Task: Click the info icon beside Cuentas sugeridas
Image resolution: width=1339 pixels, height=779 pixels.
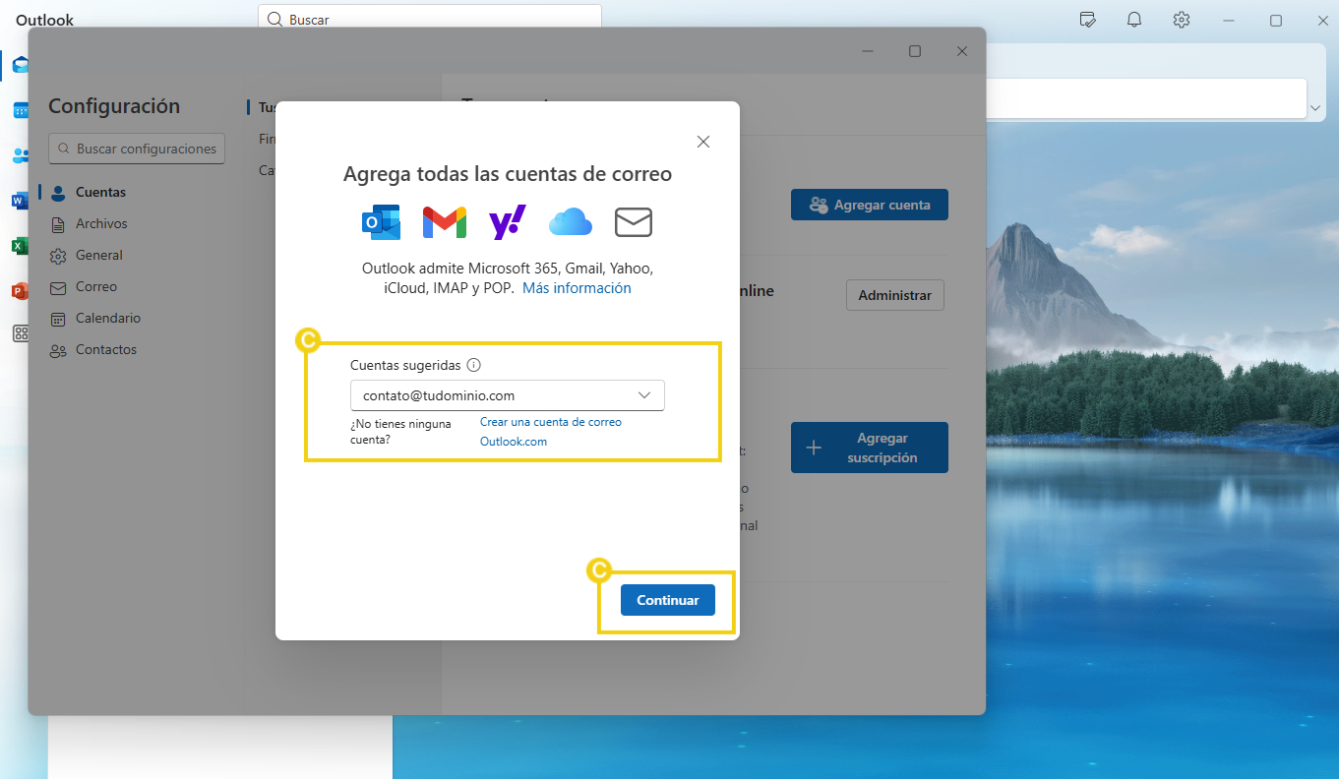Action: pyautogui.click(x=474, y=364)
